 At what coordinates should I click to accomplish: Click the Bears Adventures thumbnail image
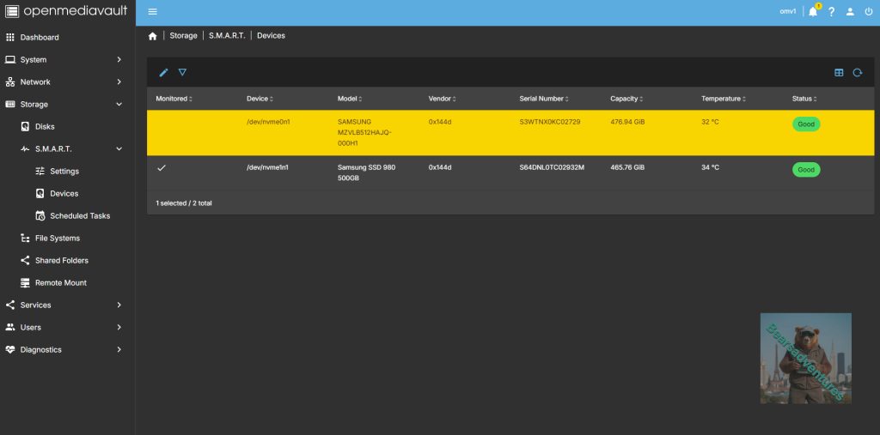click(x=805, y=358)
